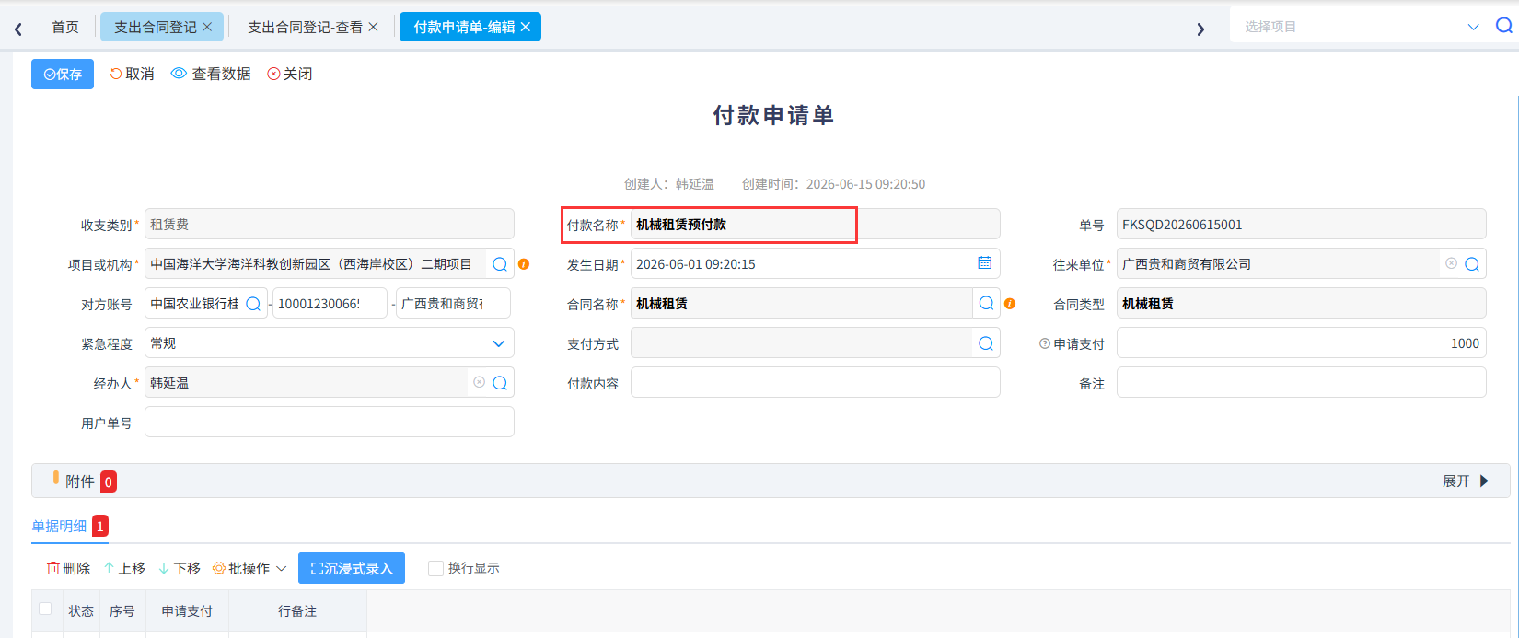Close the 支出合同登记-查看 tab
The width and height of the screenshot is (1519, 638).
pyautogui.click(x=373, y=27)
